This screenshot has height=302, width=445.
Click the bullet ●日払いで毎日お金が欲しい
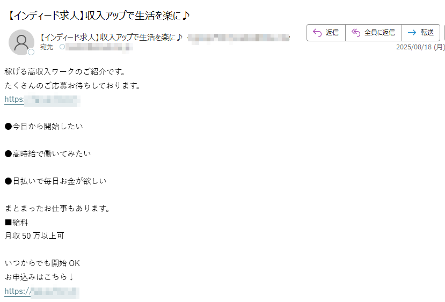(x=56, y=181)
